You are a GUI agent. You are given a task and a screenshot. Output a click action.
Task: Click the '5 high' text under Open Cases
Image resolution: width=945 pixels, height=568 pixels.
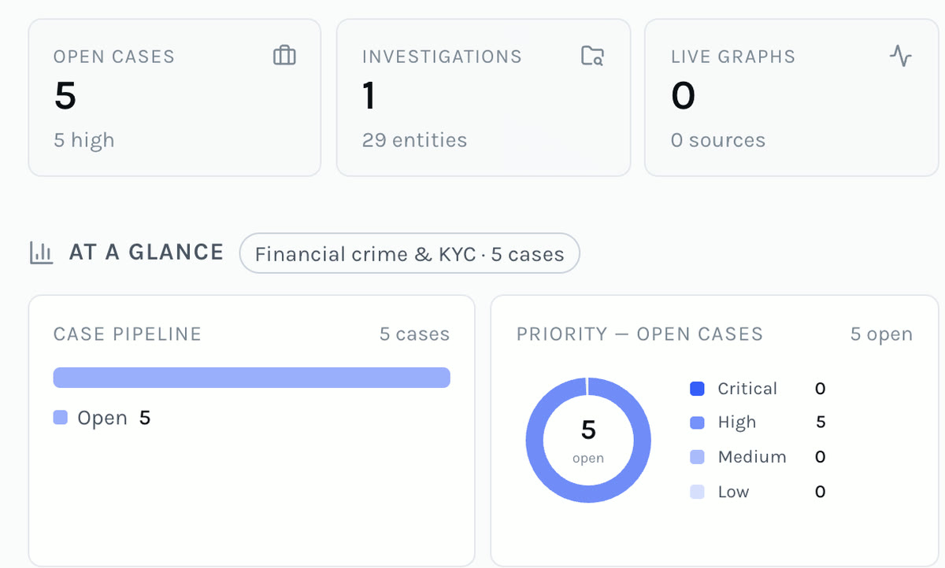pos(84,141)
